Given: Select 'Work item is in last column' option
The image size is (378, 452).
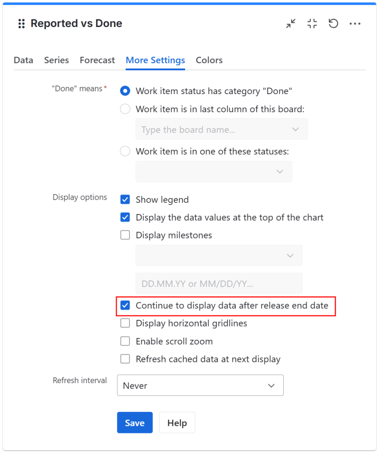Looking at the screenshot, I should (125, 109).
